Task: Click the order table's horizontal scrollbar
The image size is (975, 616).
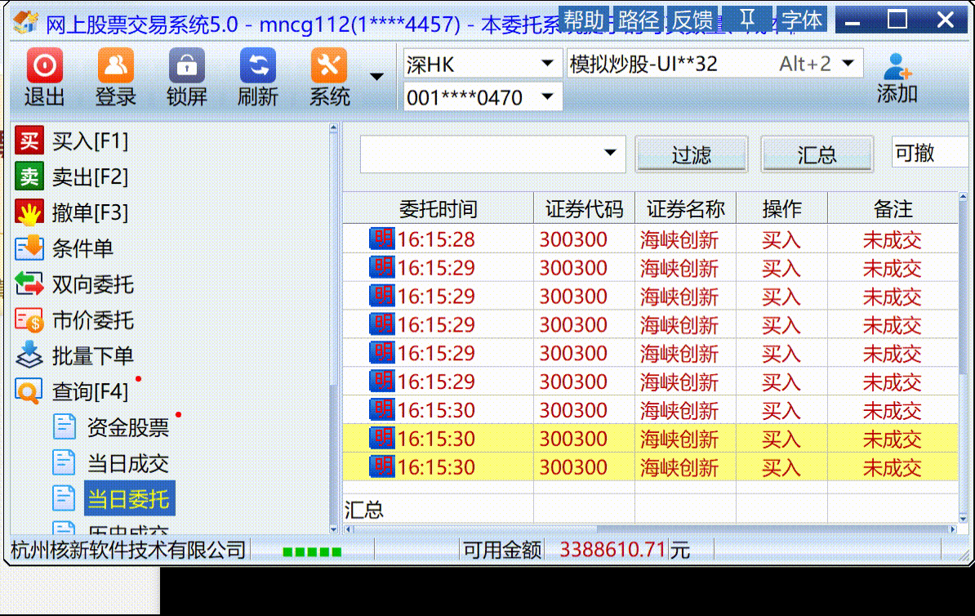Action: (651, 529)
